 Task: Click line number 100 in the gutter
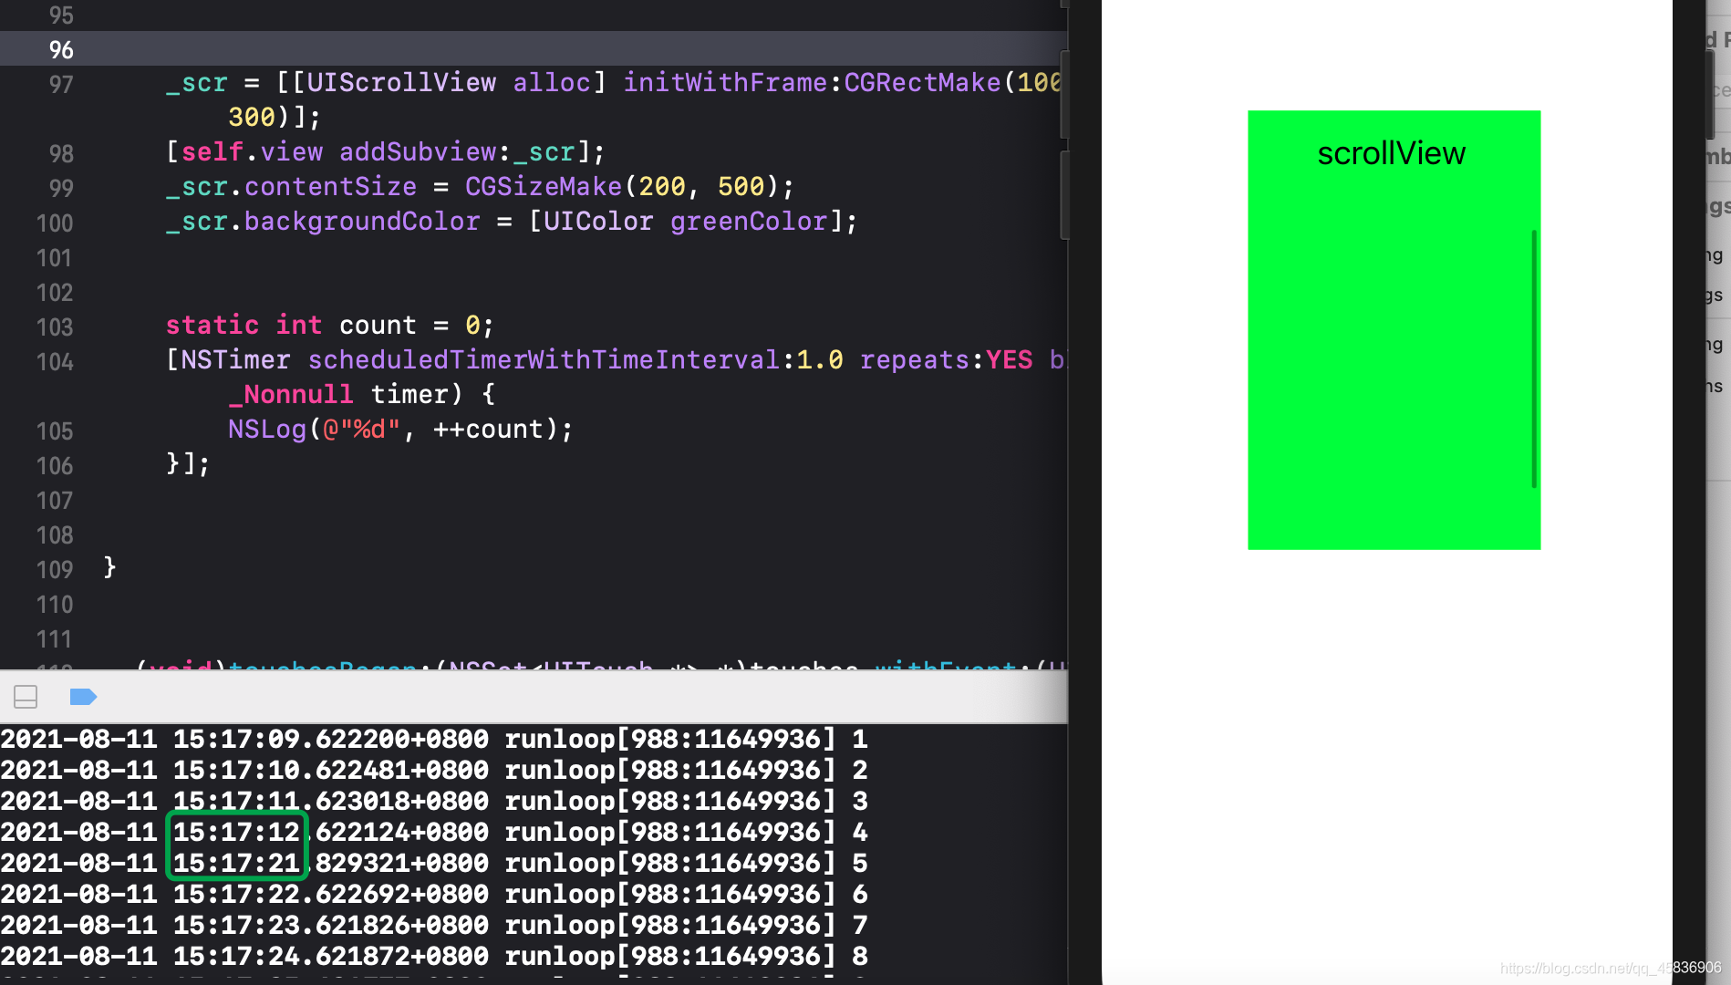tap(55, 223)
